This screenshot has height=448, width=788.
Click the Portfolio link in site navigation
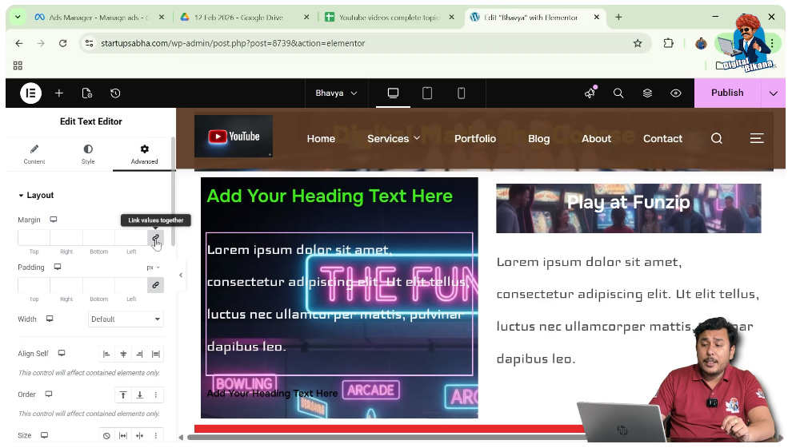[x=475, y=139]
